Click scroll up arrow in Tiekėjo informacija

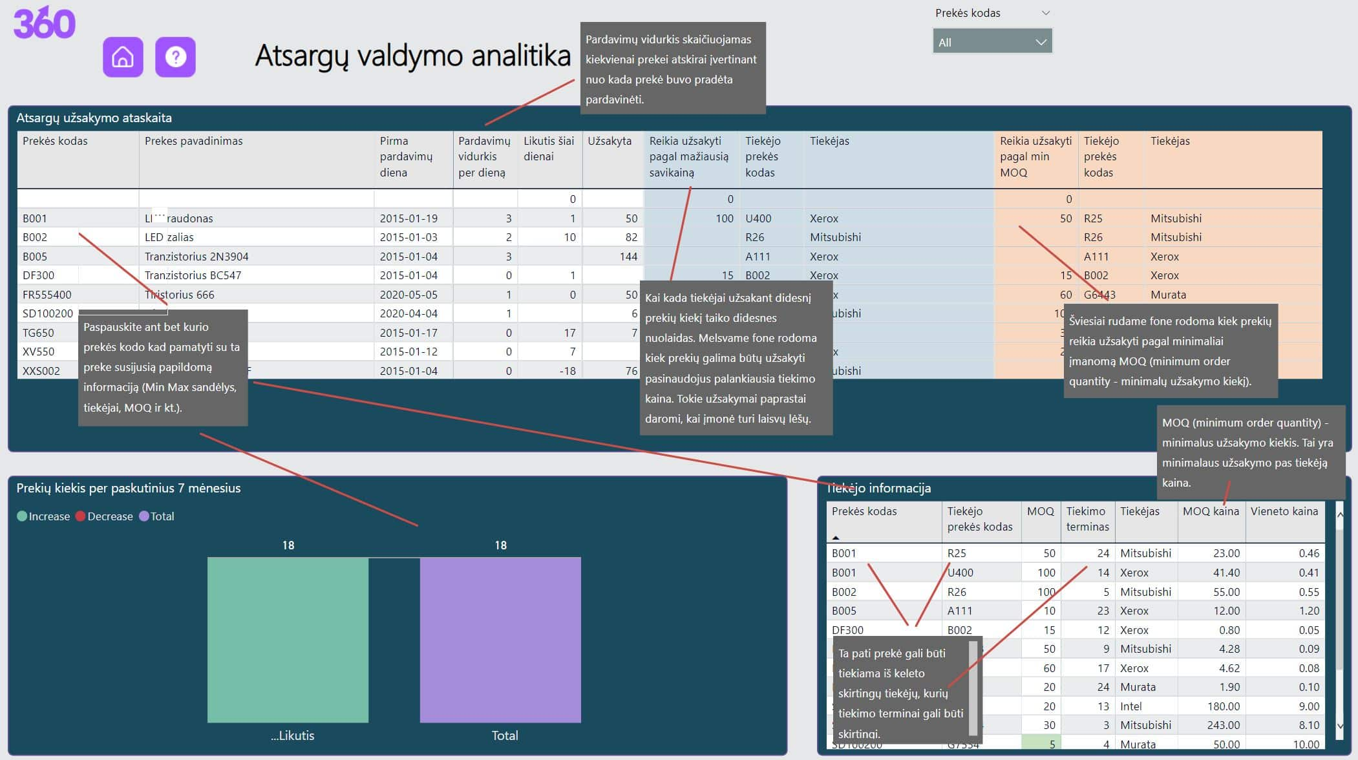point(1340,514)
